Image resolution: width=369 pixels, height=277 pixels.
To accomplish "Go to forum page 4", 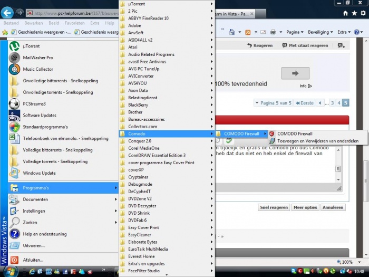I will 339,103.
